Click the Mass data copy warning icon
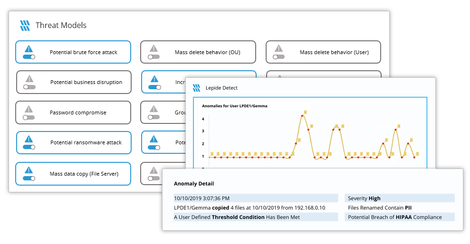 (29, 170)
